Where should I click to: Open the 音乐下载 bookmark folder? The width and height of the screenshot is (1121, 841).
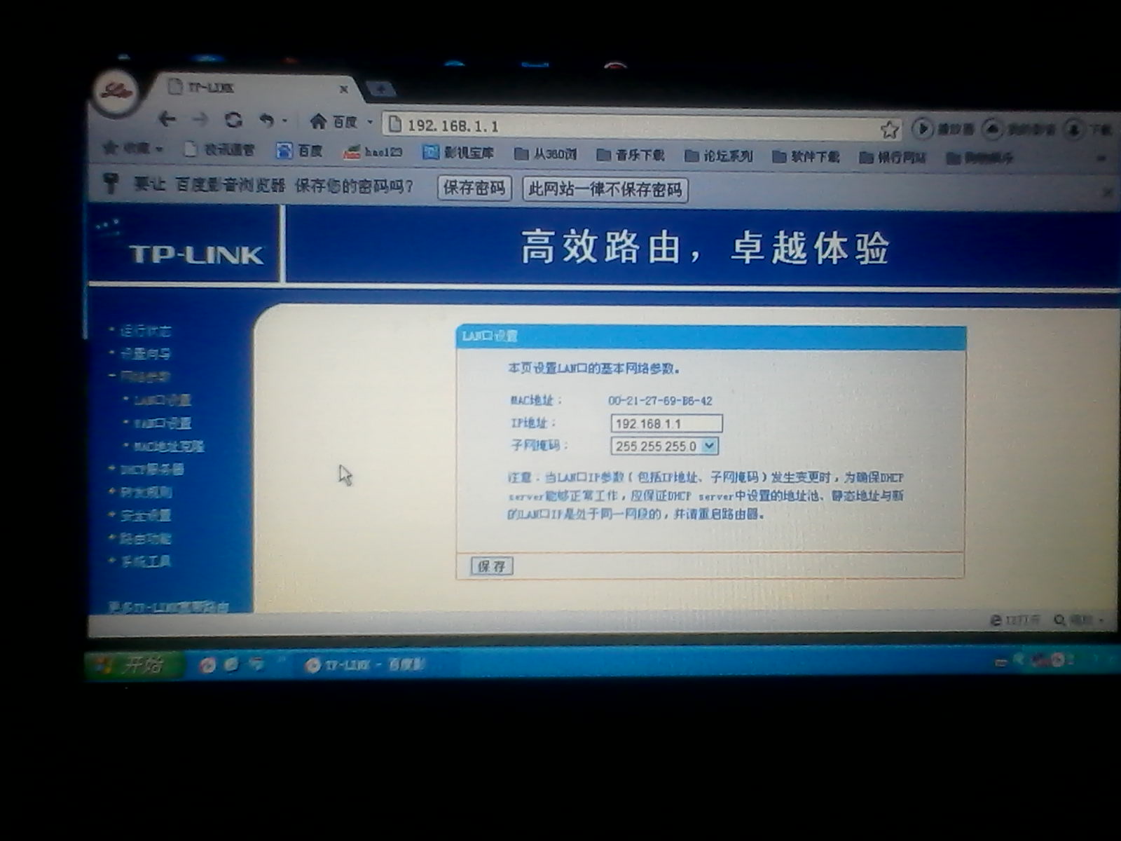pyautogui.click(x=631, y=155)
